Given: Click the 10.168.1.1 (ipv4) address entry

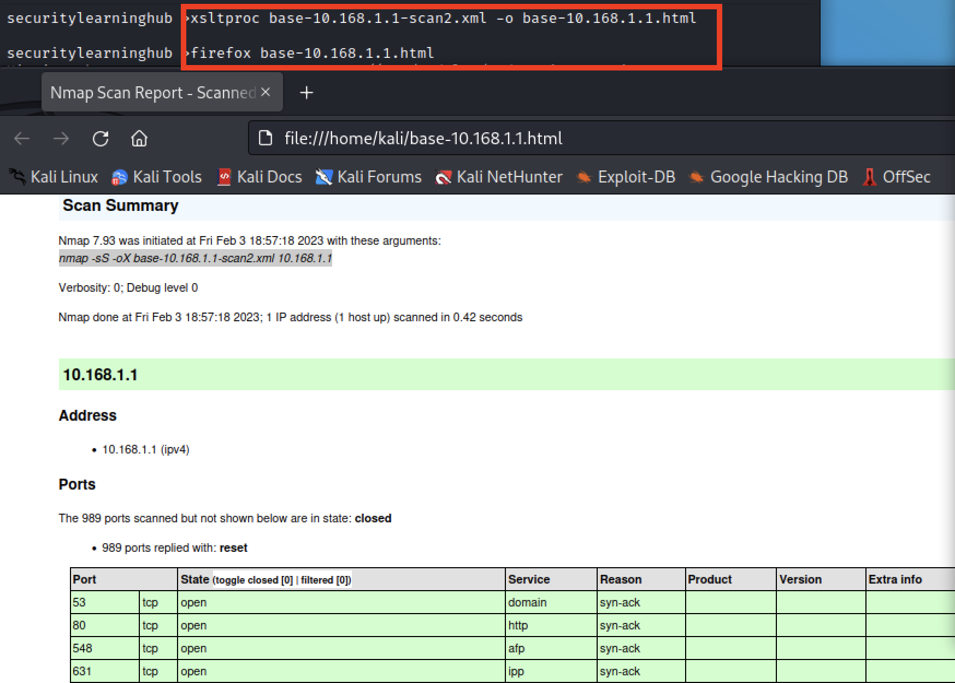Looking at the screenshot, I should [146, 449].
